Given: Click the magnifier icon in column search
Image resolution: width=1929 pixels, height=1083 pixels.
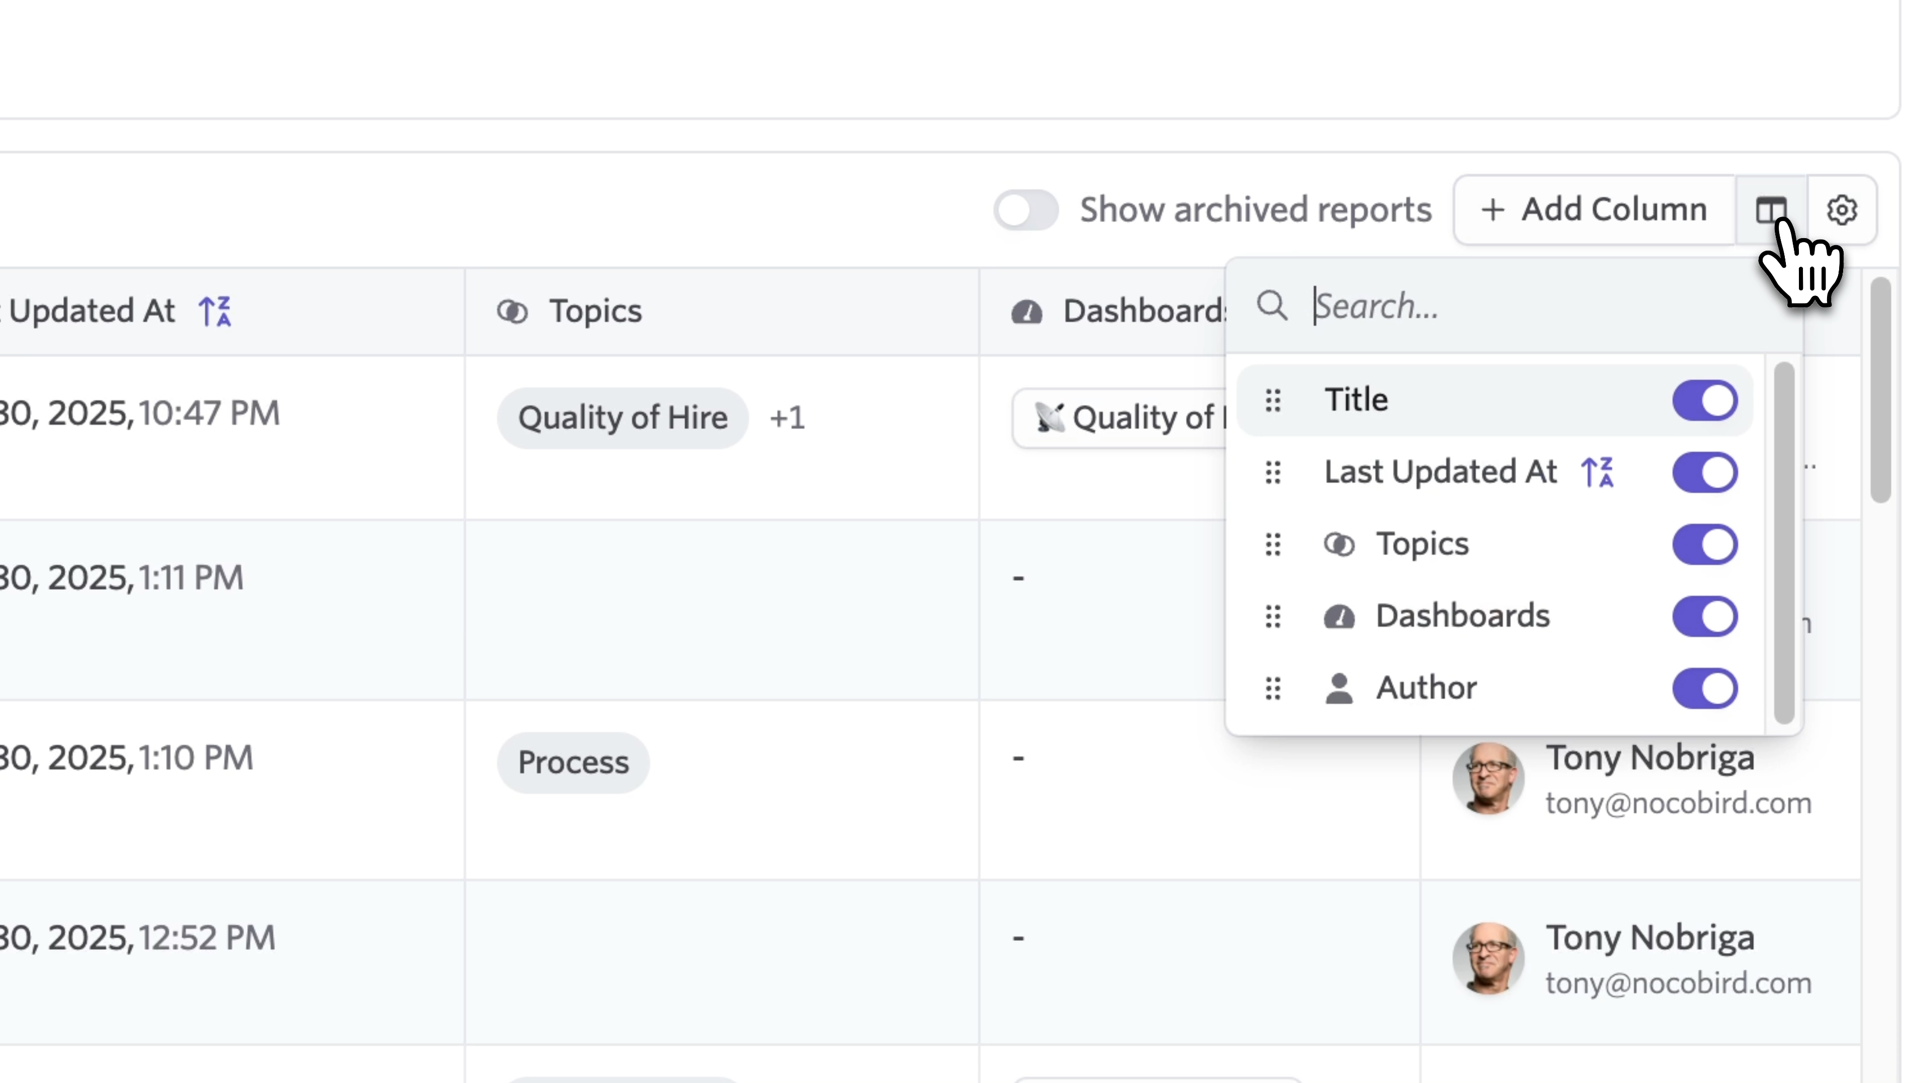Looking at the screenshot, I should (x=1272, y=306).
